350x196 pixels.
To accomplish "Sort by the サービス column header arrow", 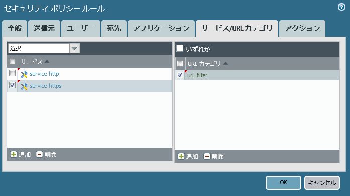I will pyautogui.click(x=47, y=61).
